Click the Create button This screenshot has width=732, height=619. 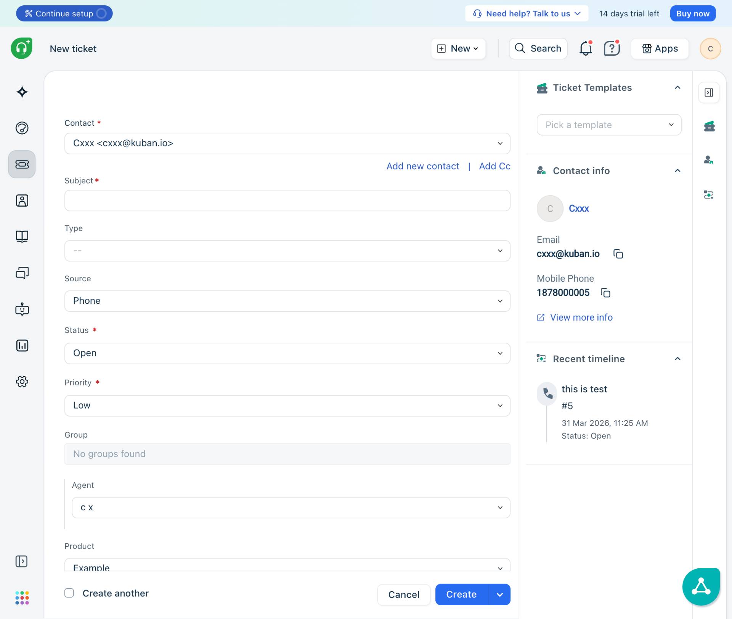pyautogui.click(x=462, y=595)
